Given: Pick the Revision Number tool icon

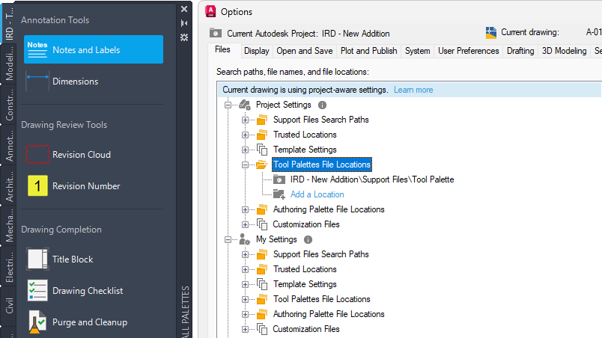Looking at the screenshot, I should coord(37,186).
